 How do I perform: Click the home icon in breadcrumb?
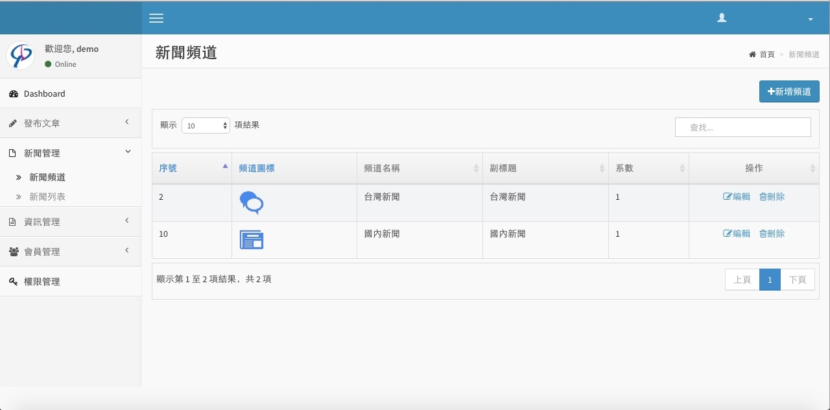[x=752, y=54]
